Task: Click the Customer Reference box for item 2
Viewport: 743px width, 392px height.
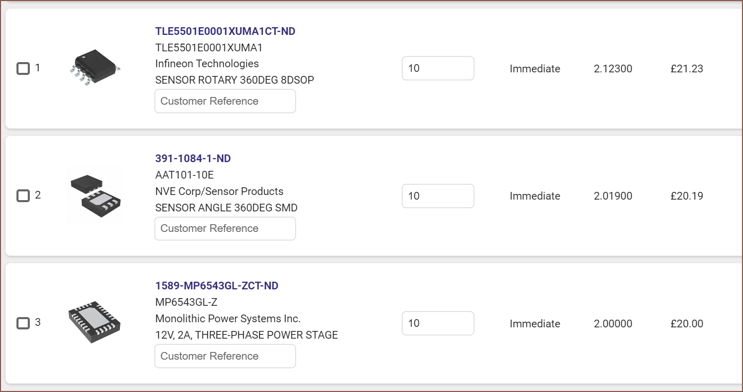Action: pos(225,228)
